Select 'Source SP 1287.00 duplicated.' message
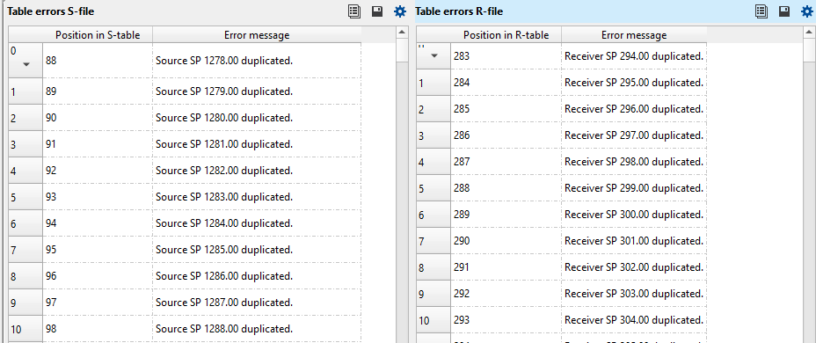The image size is (816, 343). point(257,303)
